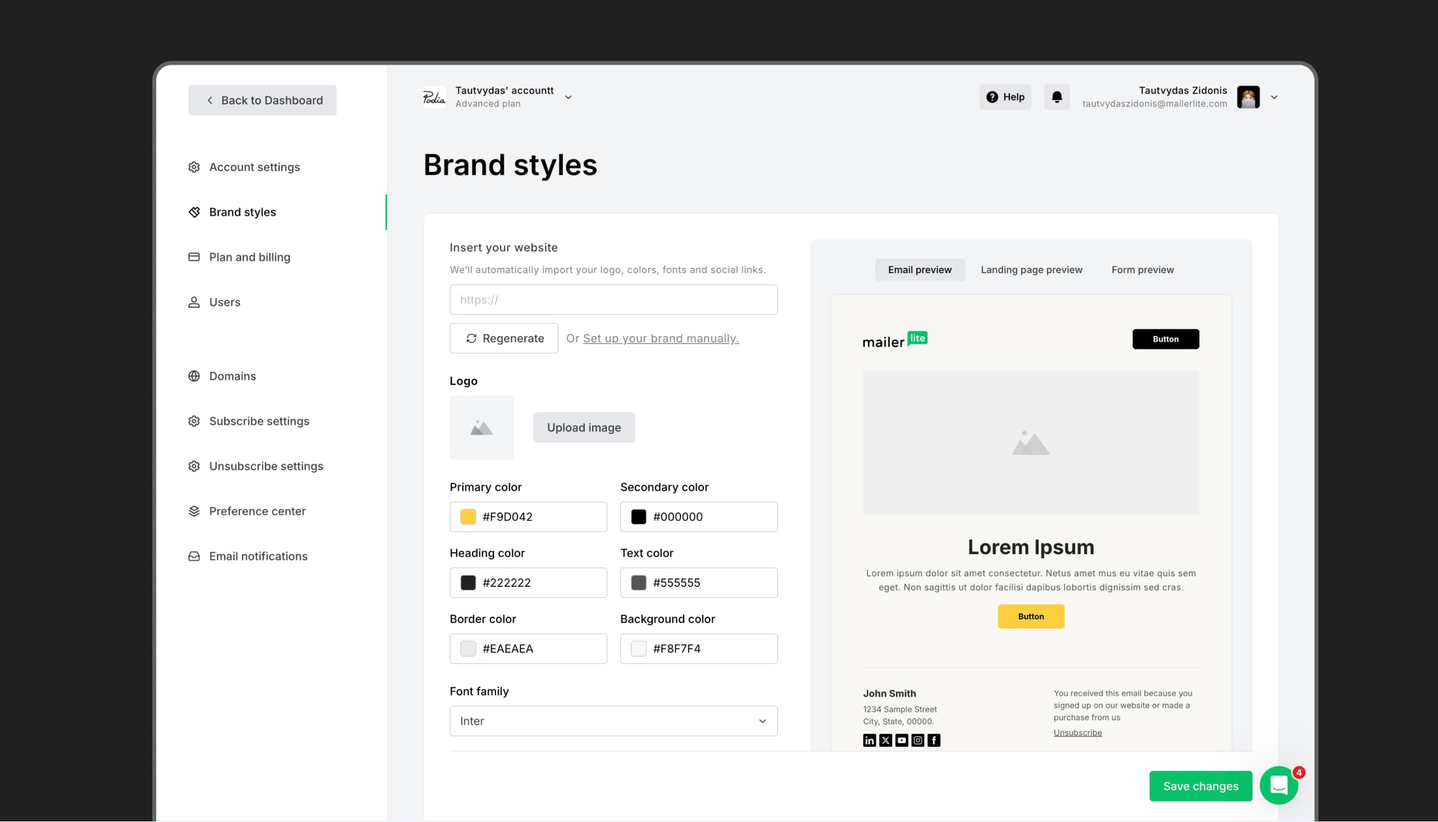
Task: Click the Help button
Action: tap(1005, 97)
